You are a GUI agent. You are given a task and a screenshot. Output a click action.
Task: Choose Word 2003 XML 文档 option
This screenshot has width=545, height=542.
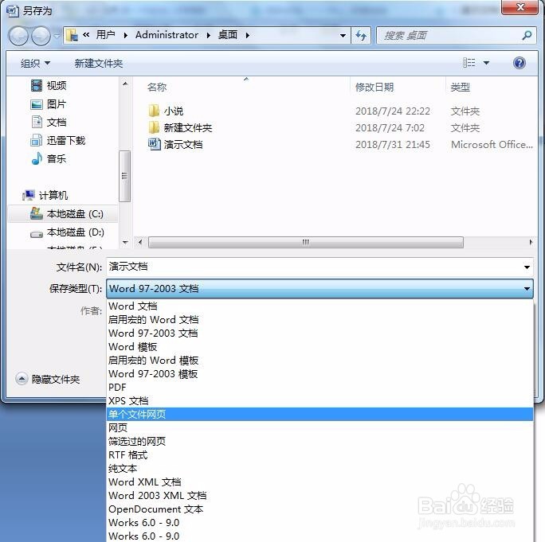320,496
